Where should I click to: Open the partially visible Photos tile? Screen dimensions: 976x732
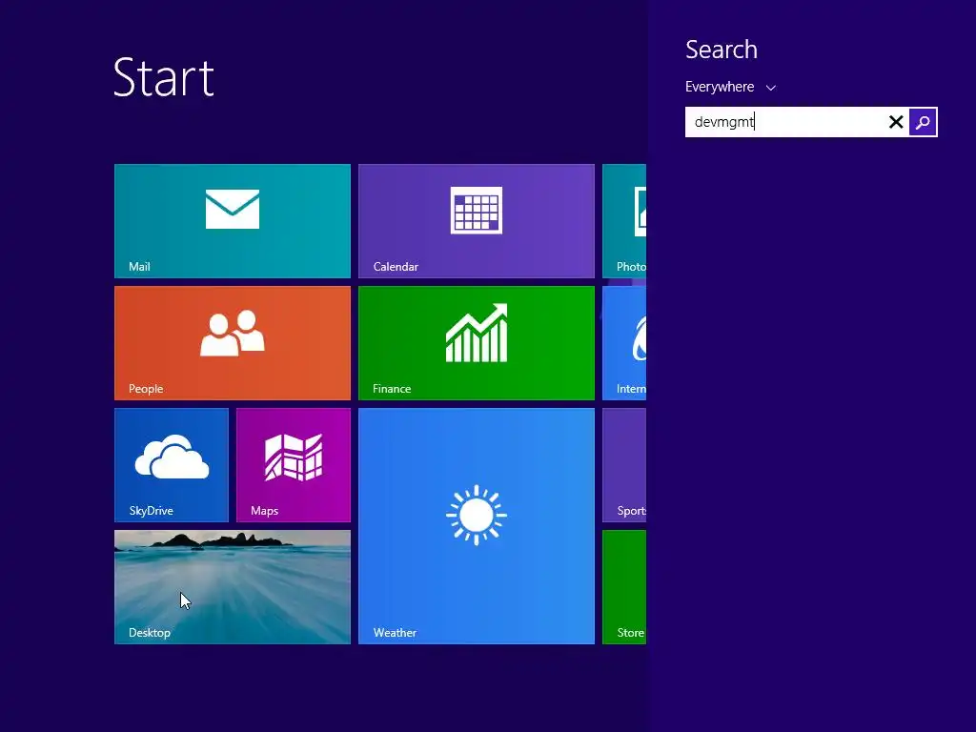(x=624, y=221)
